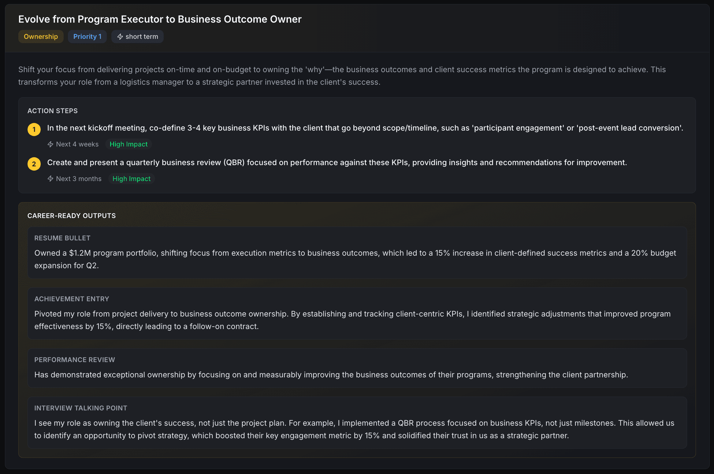The image size is (714, 474).
Task: Click the title Evolve from Program Executor to Business Outcome Owner
Action: tap(160, 19)
